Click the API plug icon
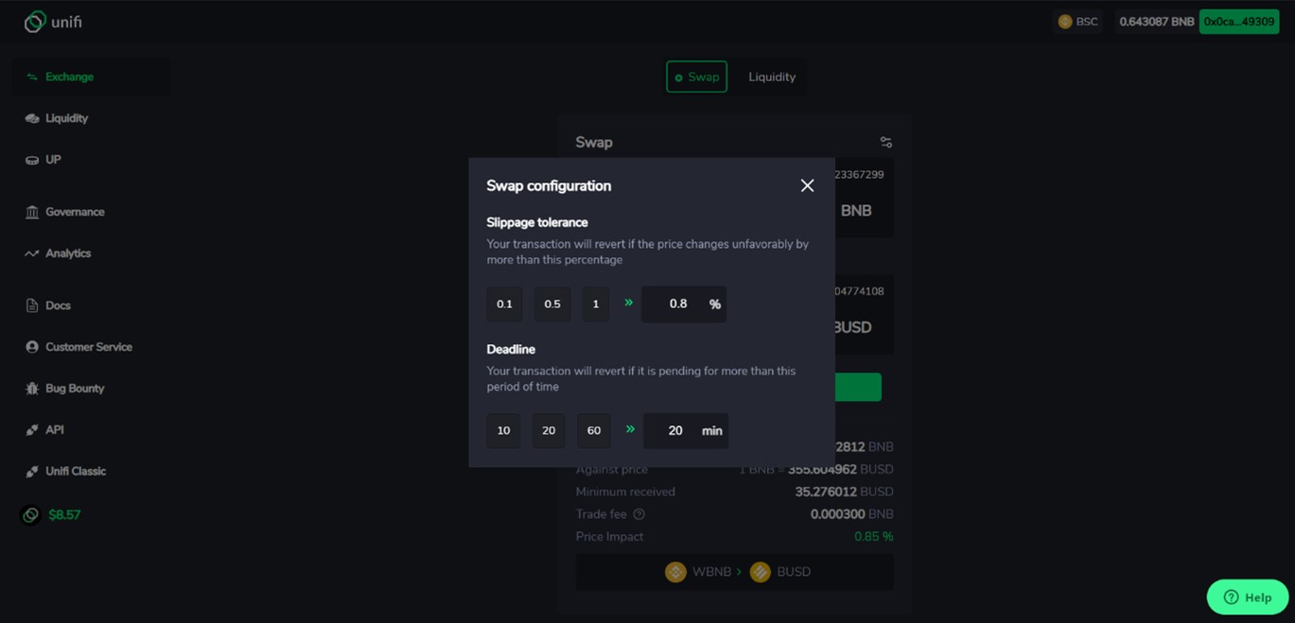1295x623 pixels. [32, 430]
